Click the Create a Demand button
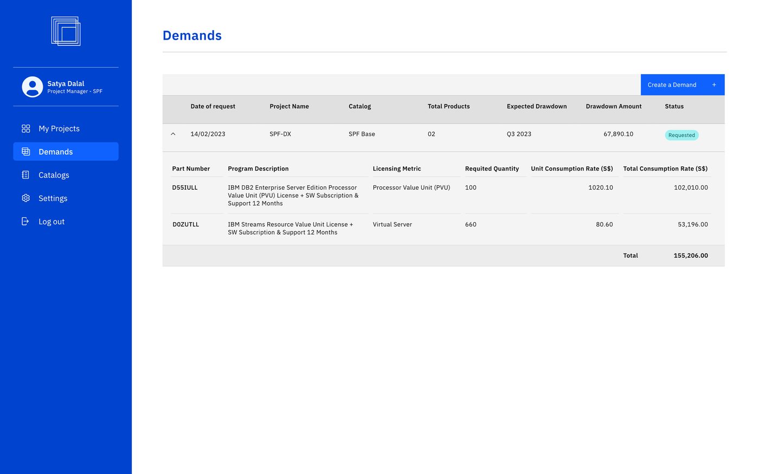This screenshot has height=474, width=759. 683,85
